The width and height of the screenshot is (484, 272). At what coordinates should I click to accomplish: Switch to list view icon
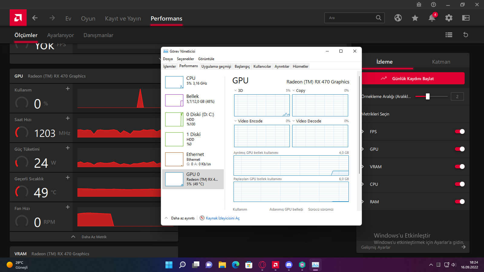tap(449, 35)
